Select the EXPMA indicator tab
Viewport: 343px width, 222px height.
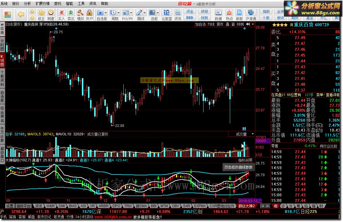click(x=200, y=206)
